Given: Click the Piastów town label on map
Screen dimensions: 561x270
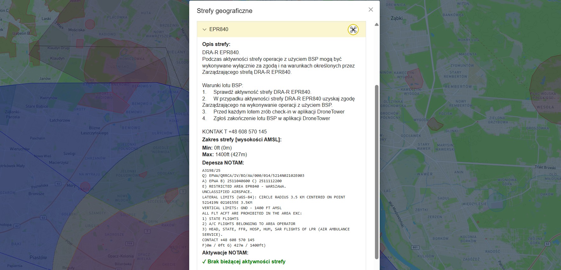Looking at the screenshot, I should coord(38,257).
